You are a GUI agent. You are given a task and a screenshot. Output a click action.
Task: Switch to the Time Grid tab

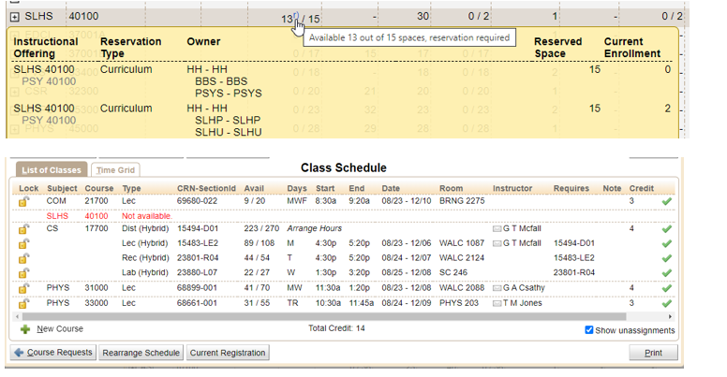tap(115, 170)
